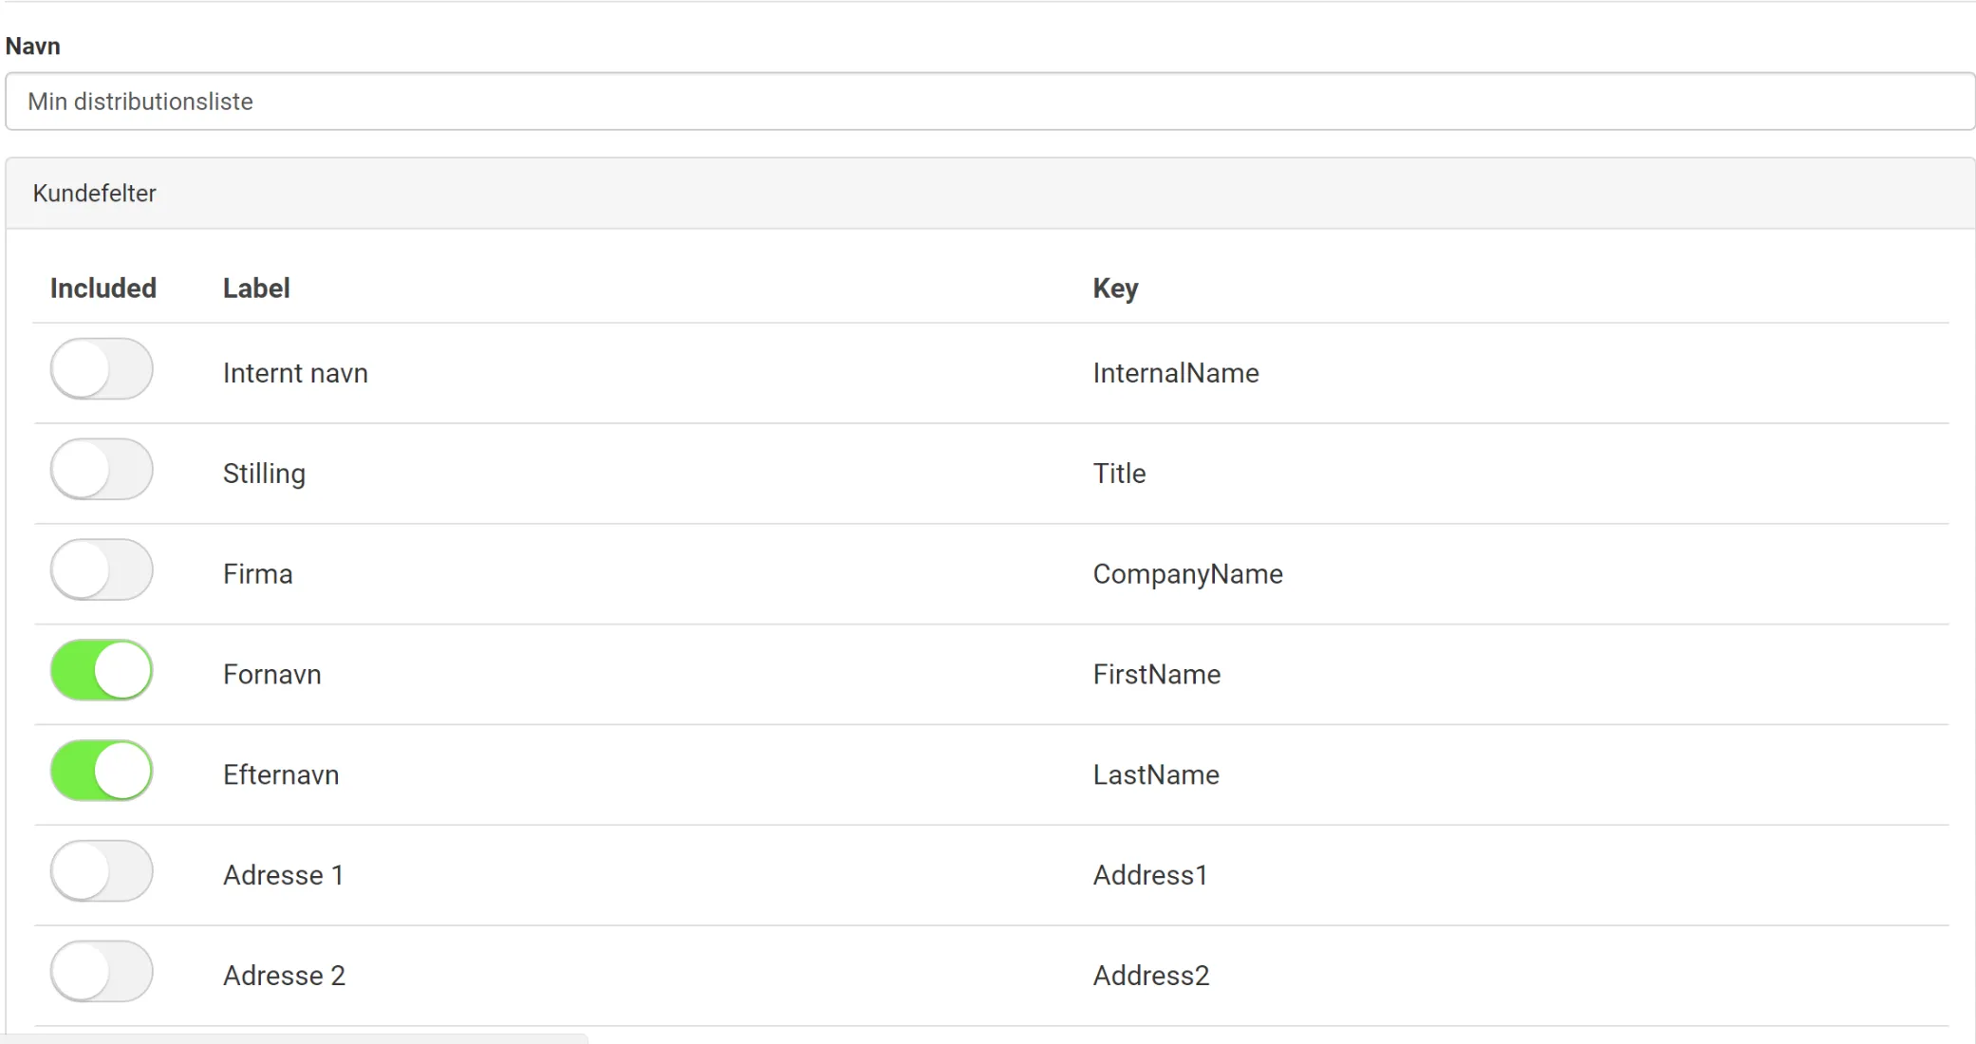Click the Title key cell
The height and width of the screenshot is (1044, 1976).
point(1119,474)
